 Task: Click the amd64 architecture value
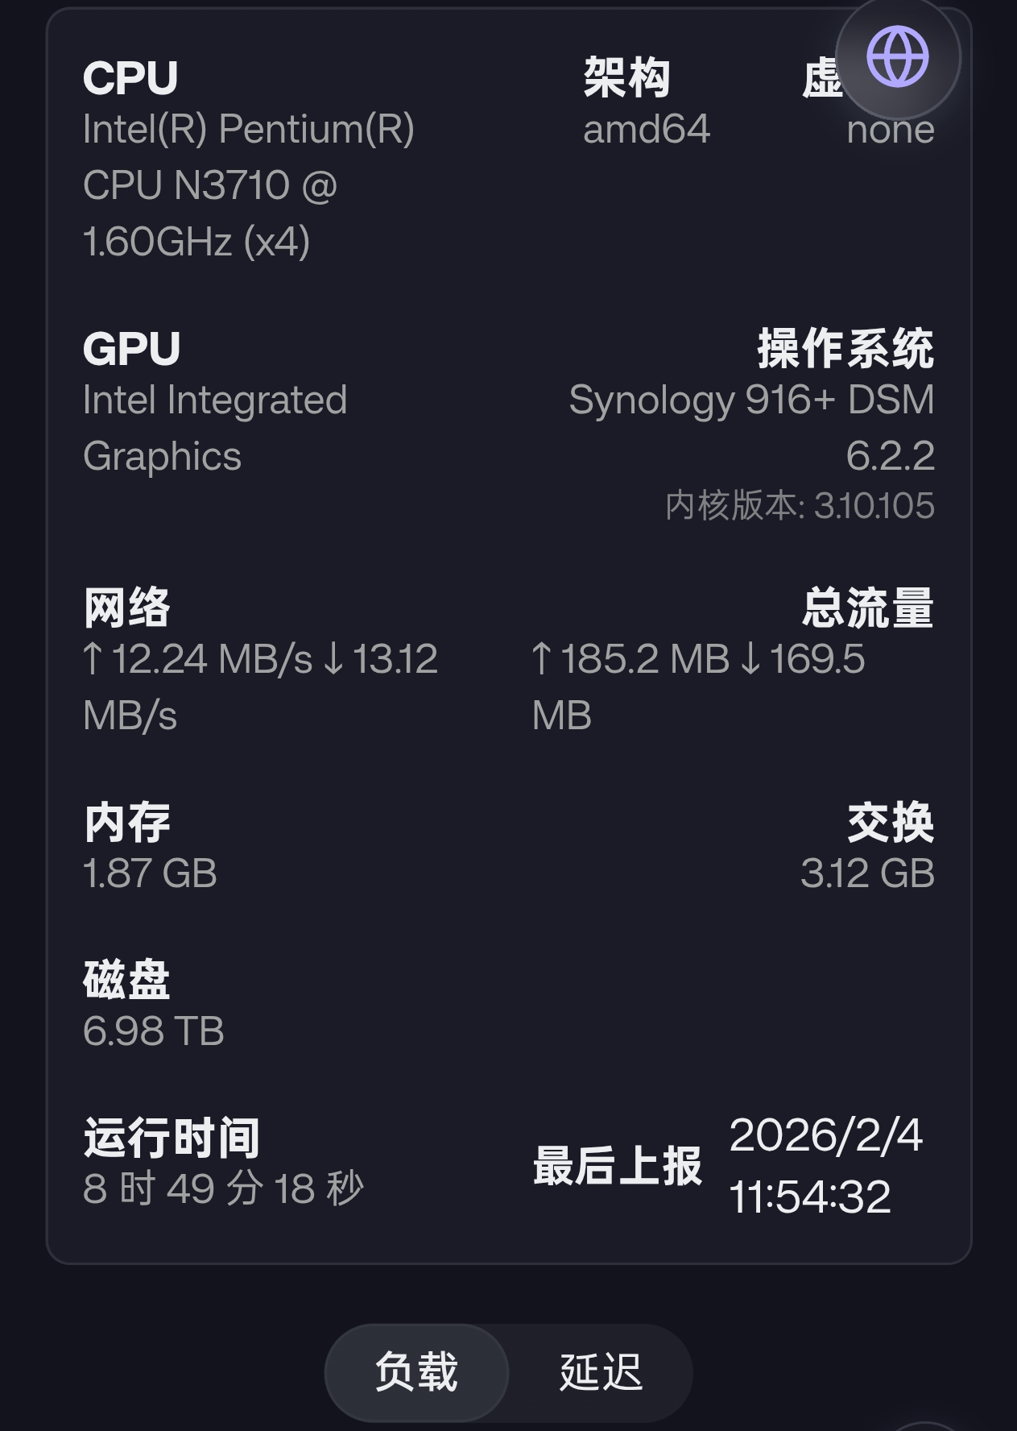tap(647, 130)
